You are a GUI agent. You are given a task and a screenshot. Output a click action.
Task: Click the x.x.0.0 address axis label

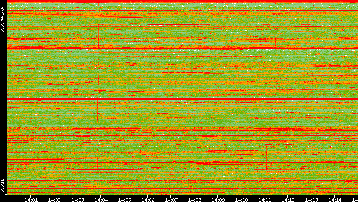pyautogui.click(x=3, y=184)
